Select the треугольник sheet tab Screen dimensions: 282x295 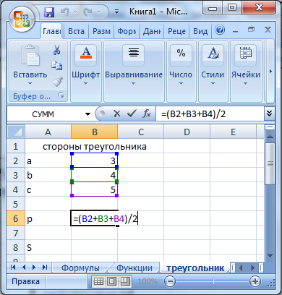click(195, 268)
